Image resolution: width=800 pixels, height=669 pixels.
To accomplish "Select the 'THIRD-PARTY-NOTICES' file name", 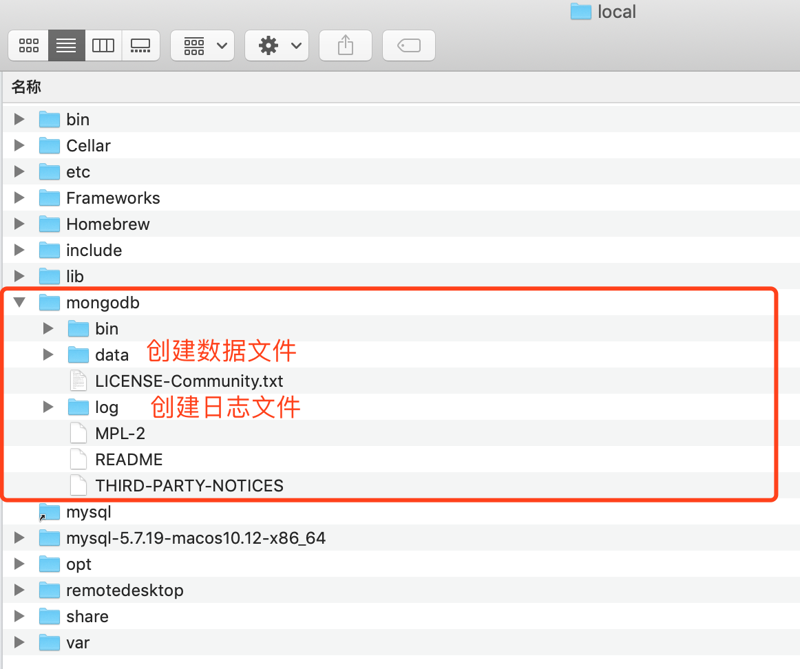I will tap(189, 485).
